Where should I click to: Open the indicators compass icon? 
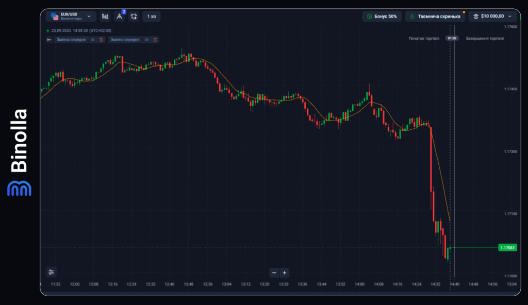(120, 16)
